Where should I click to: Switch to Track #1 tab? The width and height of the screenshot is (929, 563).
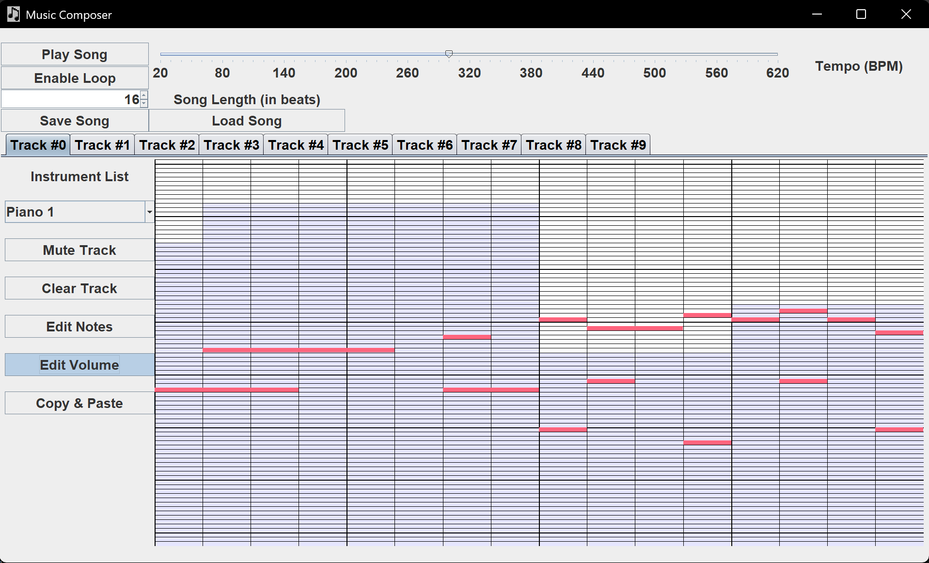tap(102, 145)
